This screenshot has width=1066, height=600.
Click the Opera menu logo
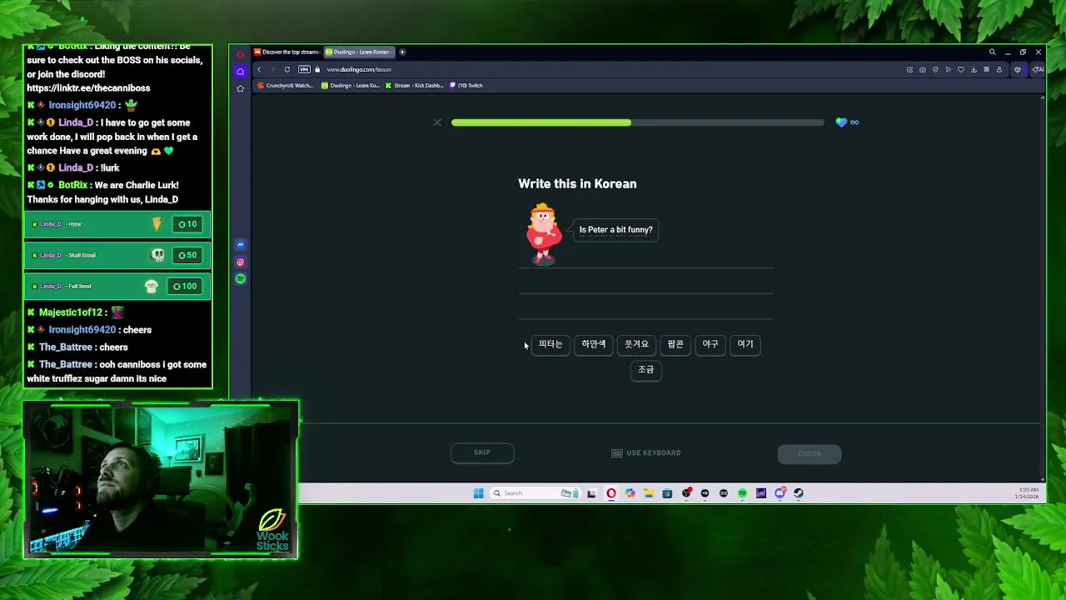click(x=241, y=55)
